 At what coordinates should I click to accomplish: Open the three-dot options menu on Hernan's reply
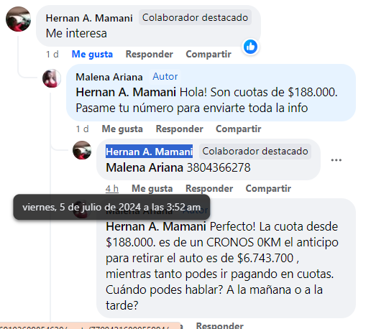coord(336,160)
